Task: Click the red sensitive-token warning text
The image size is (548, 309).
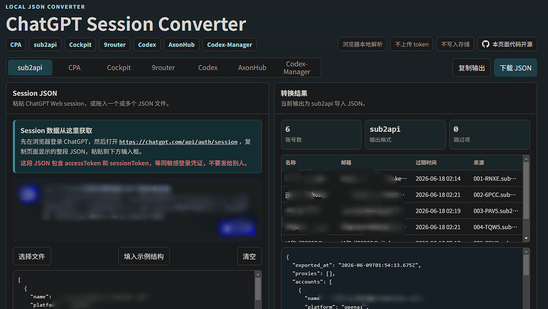Action: tap(135, 163)
